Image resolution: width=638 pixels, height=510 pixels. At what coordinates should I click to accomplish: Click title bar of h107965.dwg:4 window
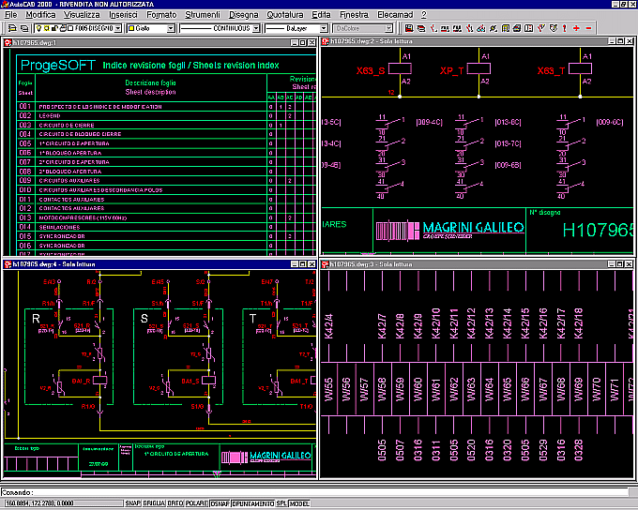pyautogui.click(x=159, y=264)
